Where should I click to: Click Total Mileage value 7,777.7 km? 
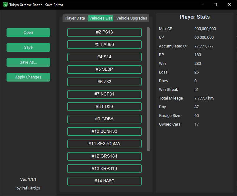pos(204,98)
